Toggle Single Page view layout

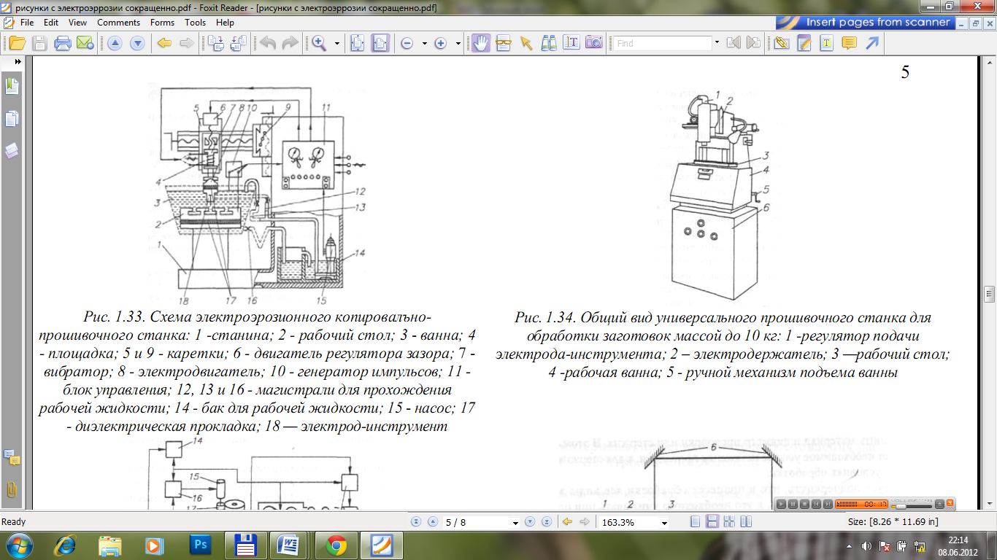(694, 522)
